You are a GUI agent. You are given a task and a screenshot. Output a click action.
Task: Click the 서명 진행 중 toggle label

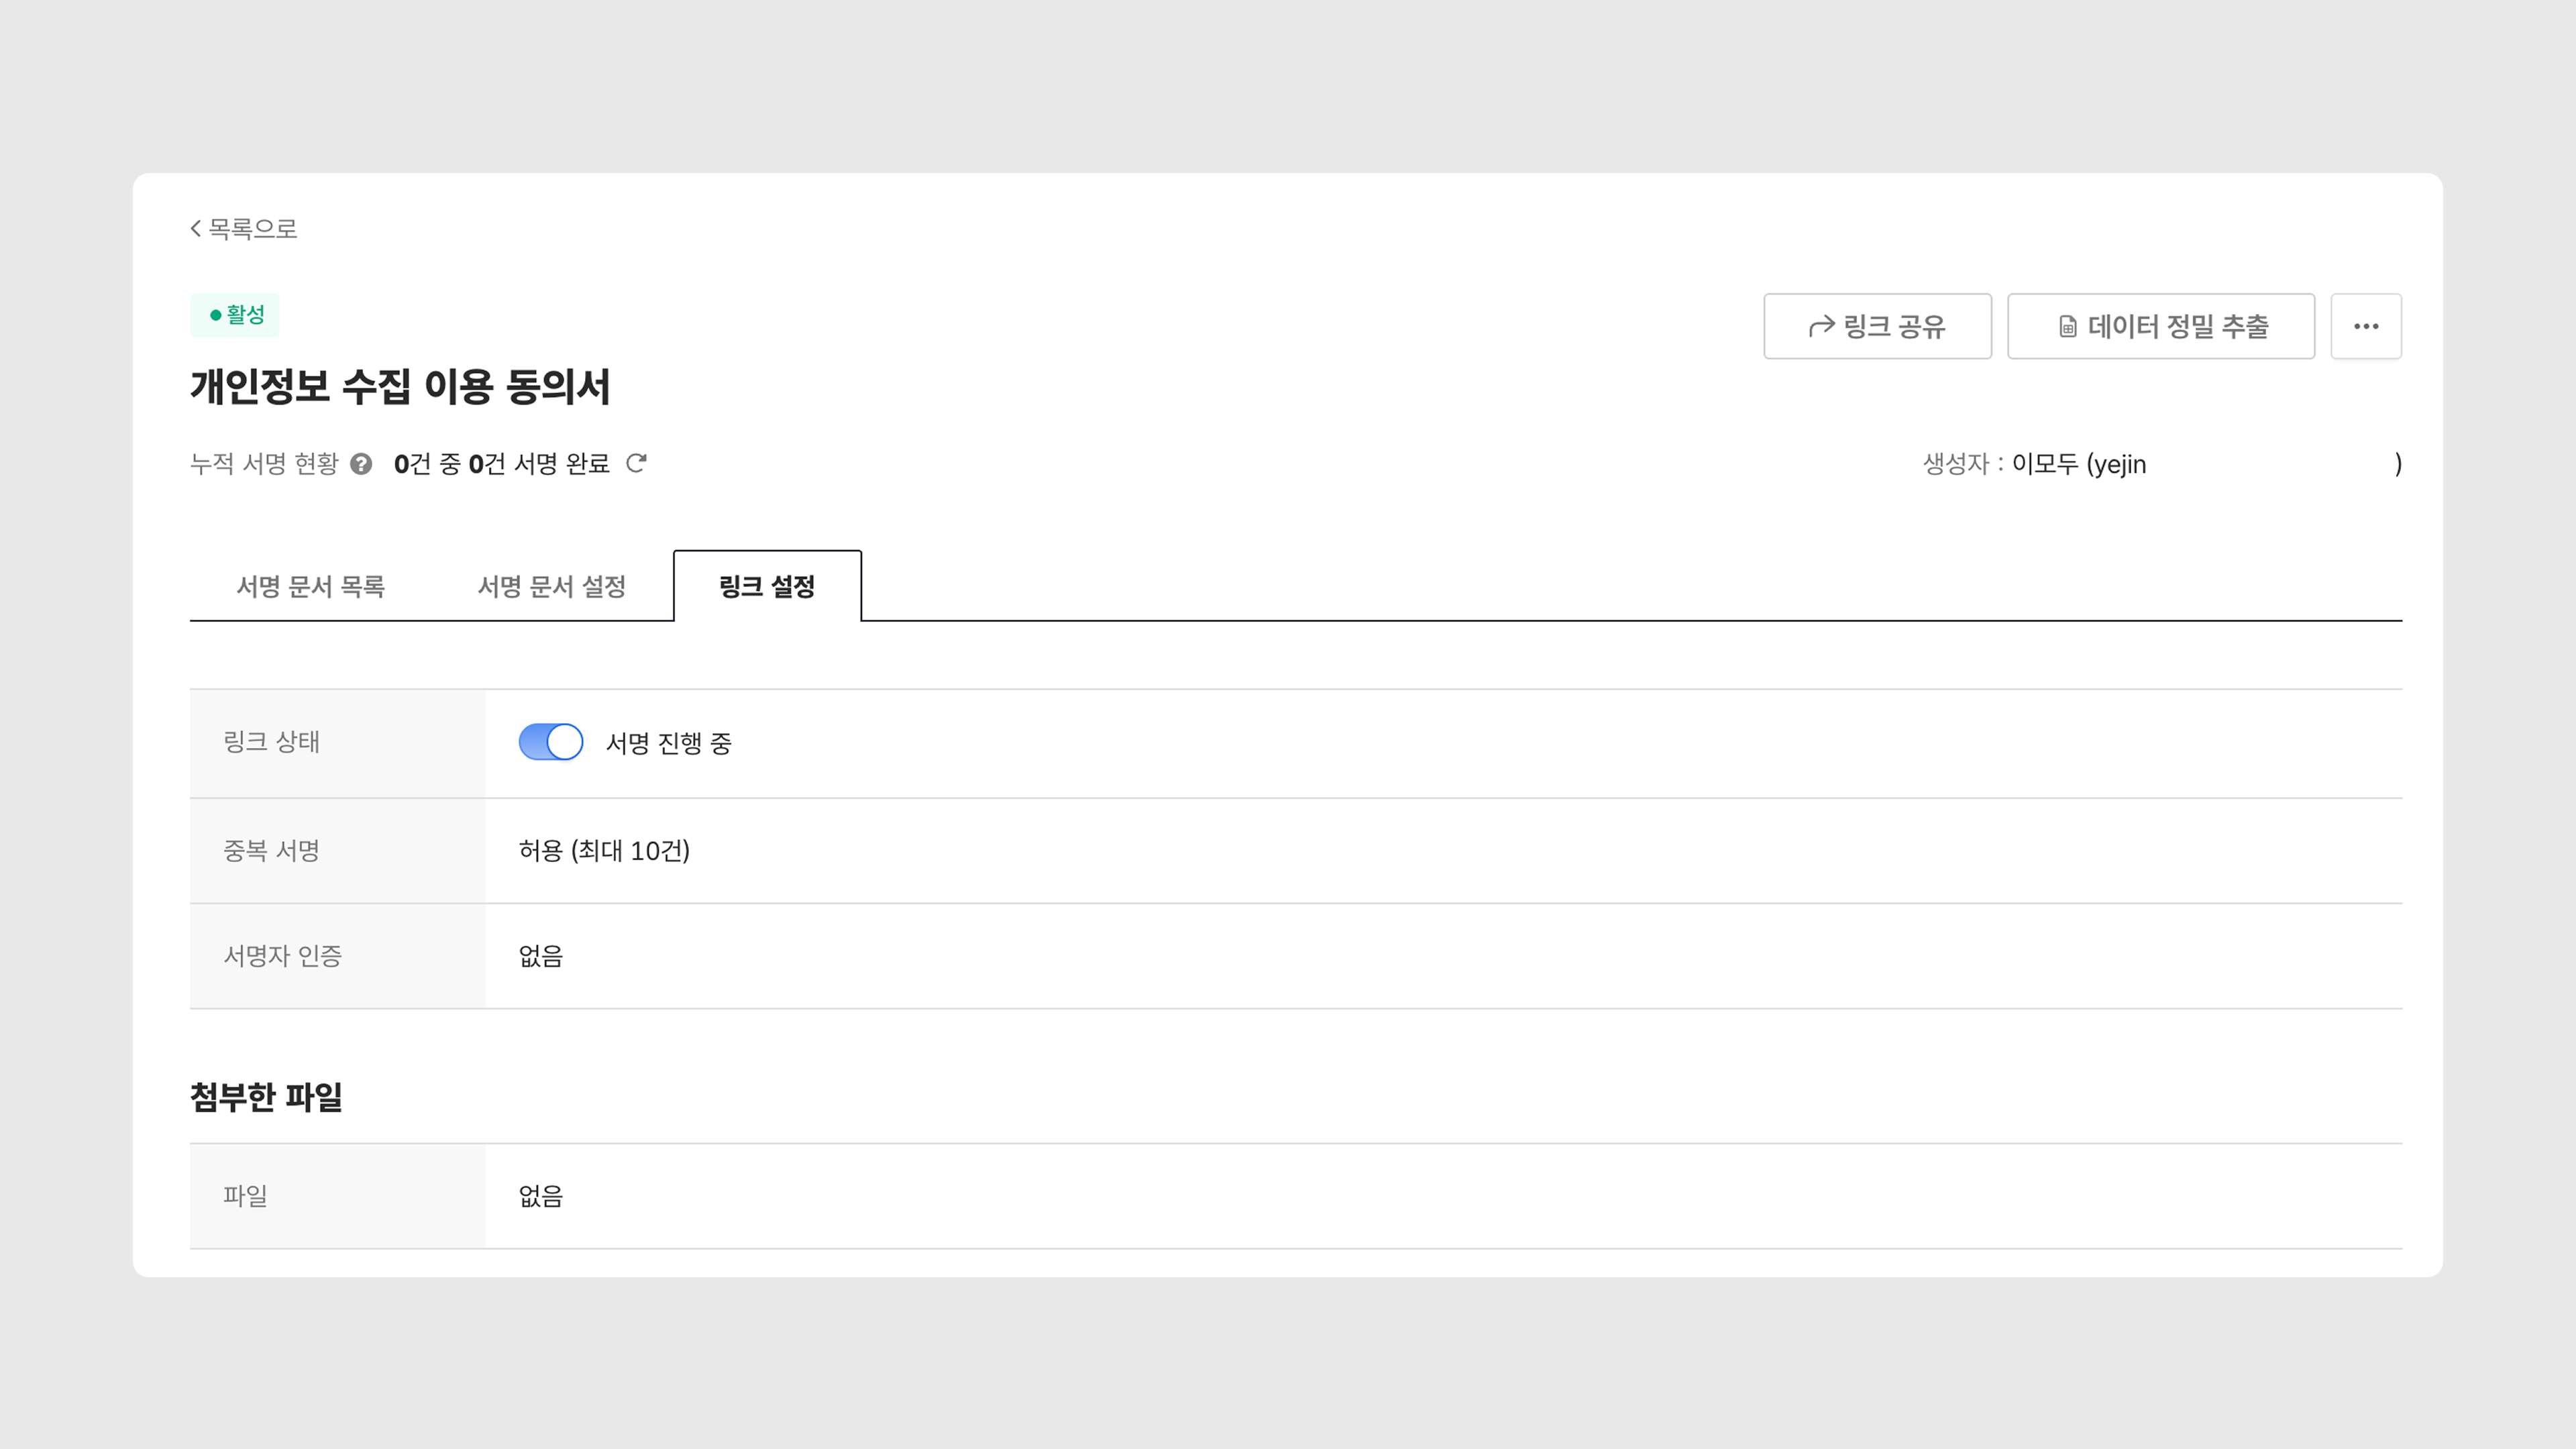tap(669, 743)
